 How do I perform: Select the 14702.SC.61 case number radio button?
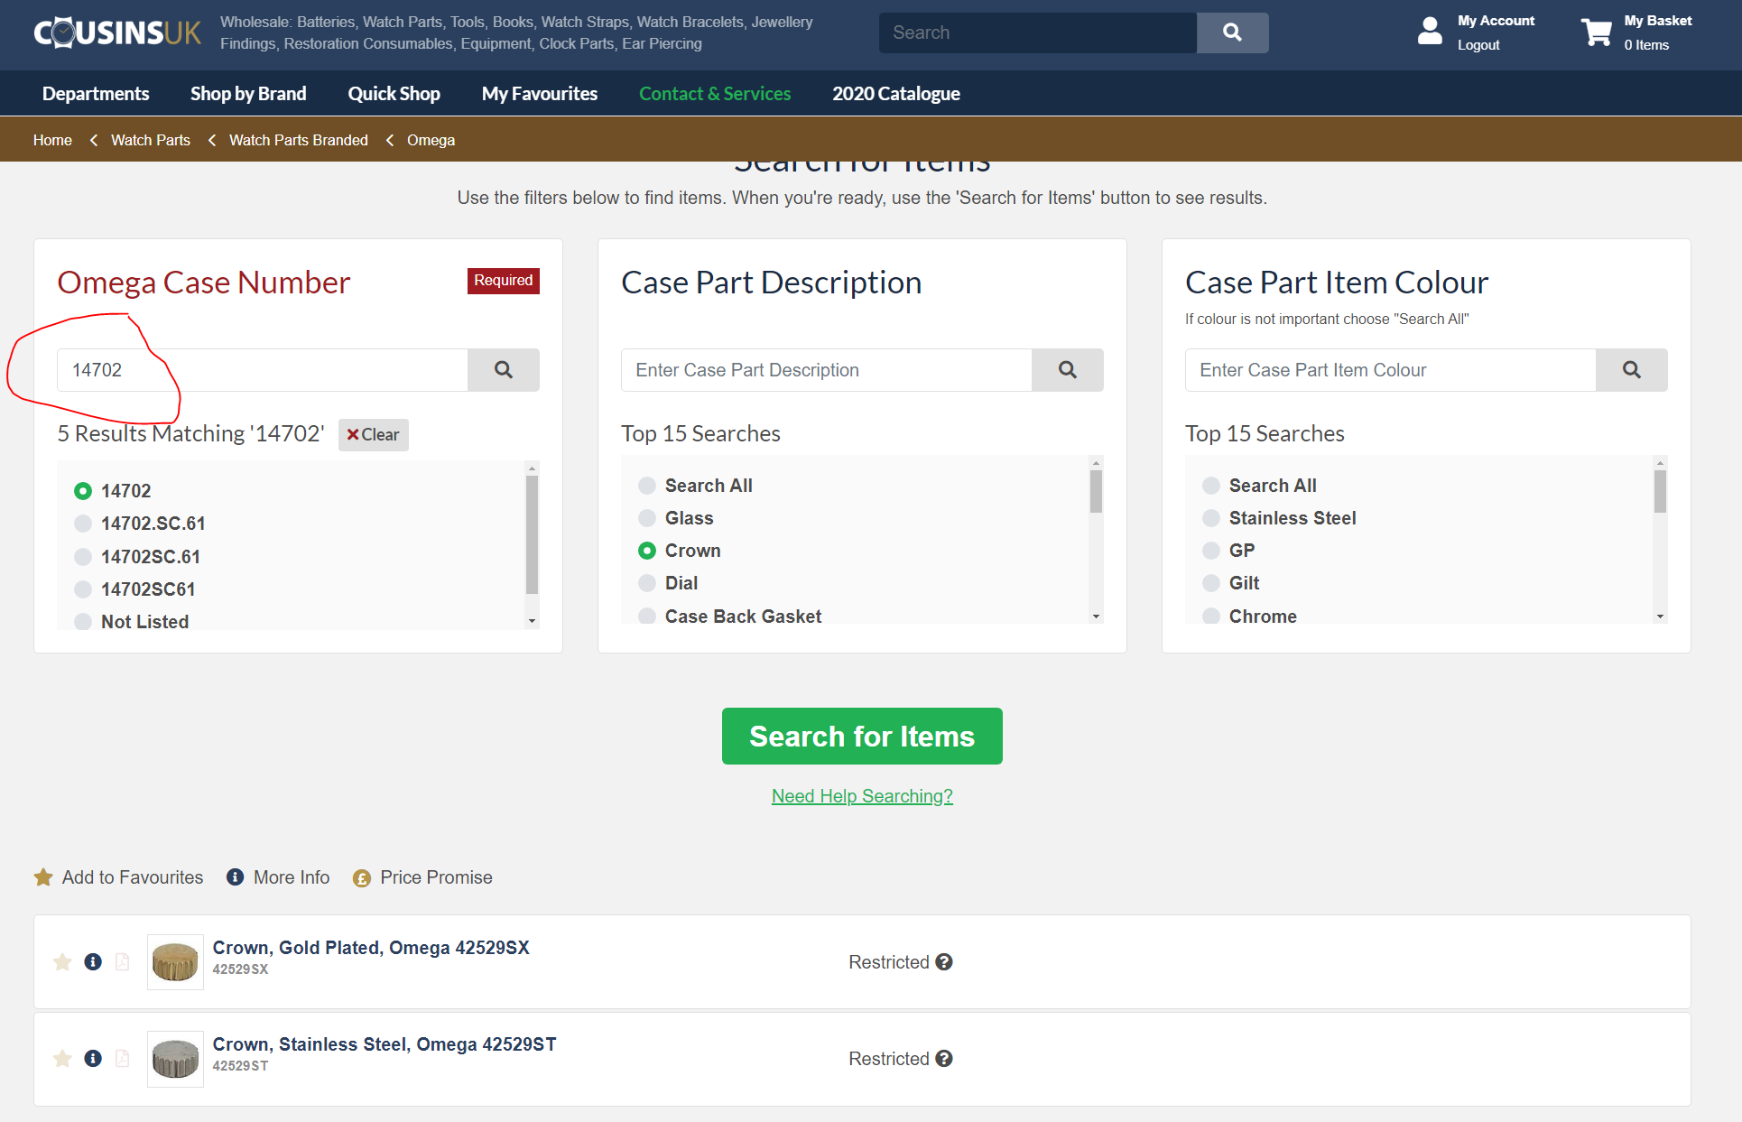pos(83,524)
